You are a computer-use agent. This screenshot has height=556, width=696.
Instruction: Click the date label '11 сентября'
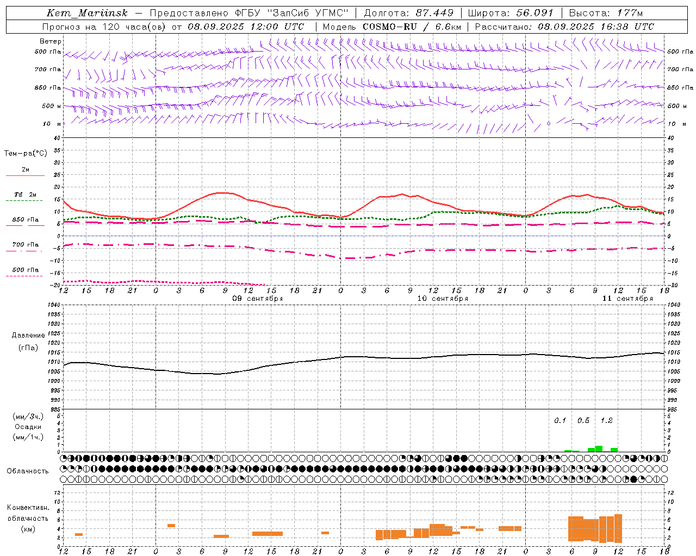pyautogui.click(x=627, y=299)
